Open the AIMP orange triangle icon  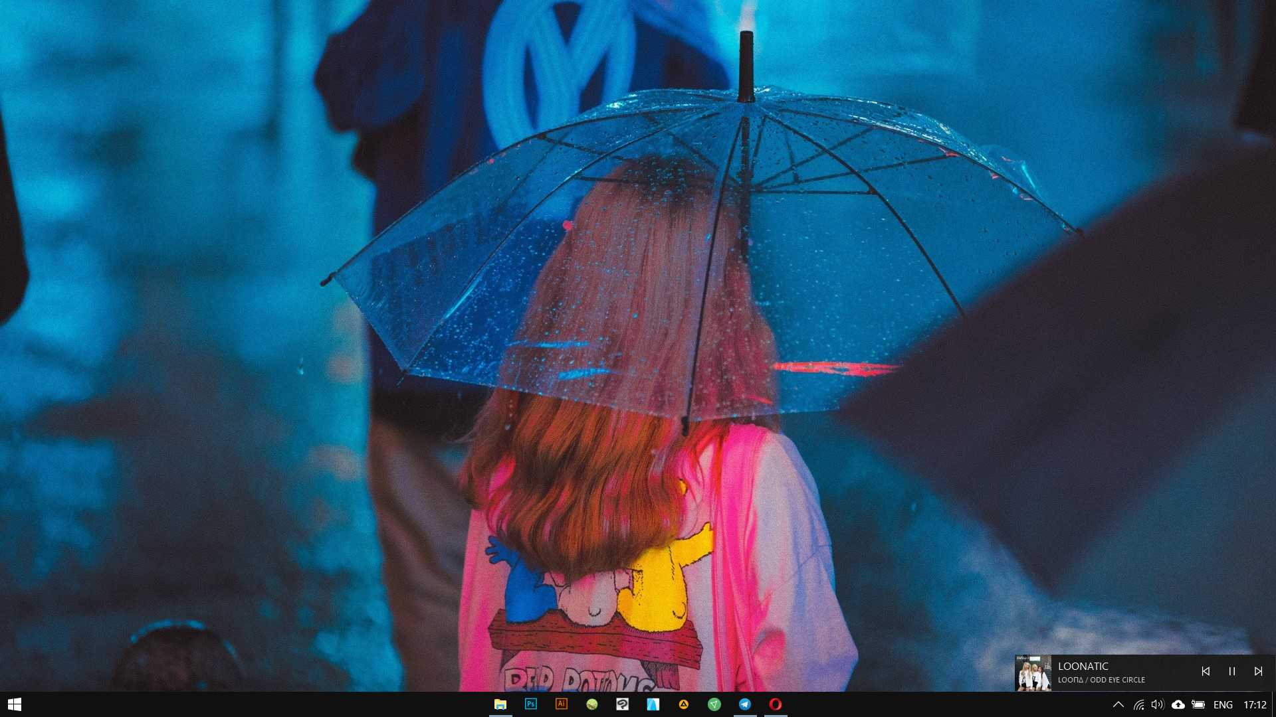[x=684, y=704]
